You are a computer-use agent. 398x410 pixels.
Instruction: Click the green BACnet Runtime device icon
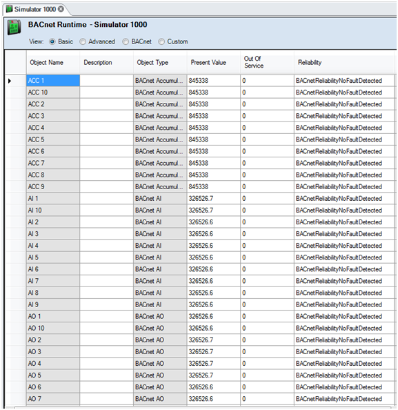tap(14, 27)
